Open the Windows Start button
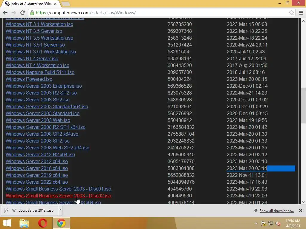306x229 pixels. pos(7,223)
